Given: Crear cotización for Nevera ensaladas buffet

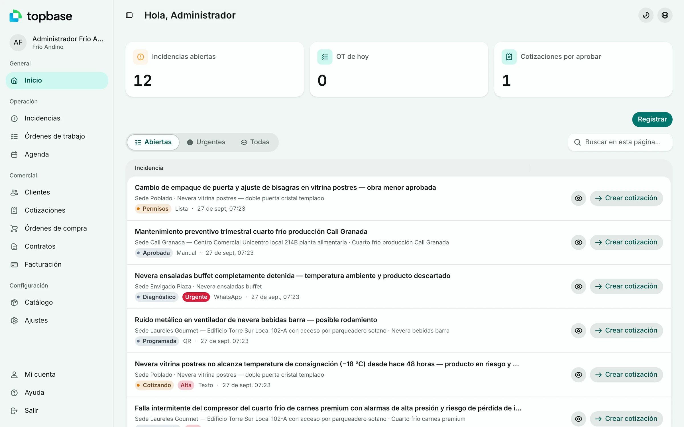Looking at the screenshot, I should pyautogui.click(x=626, y=286).
